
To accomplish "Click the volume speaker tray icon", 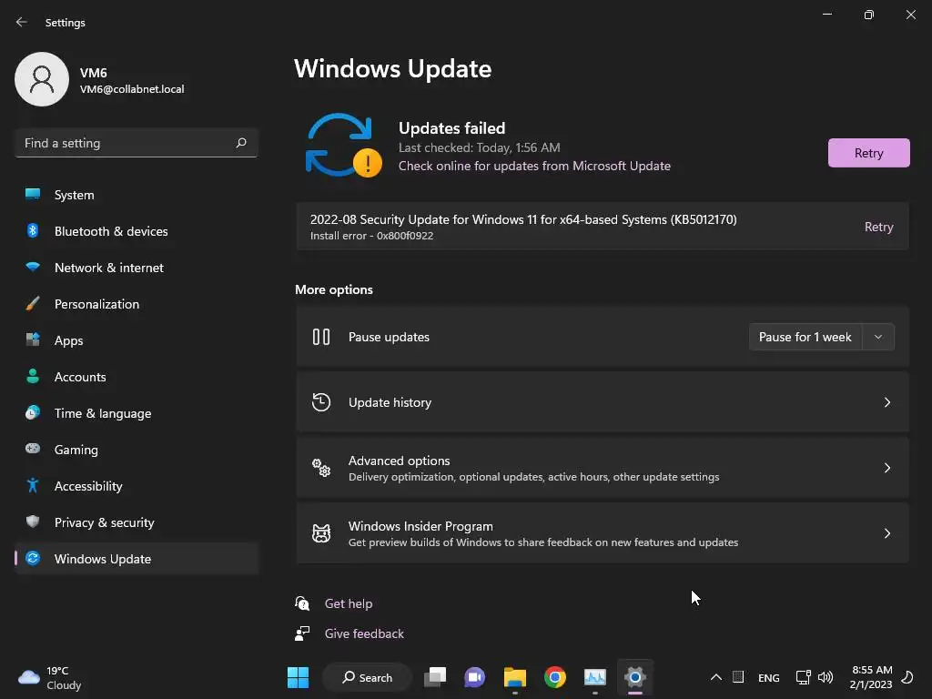I will click(825, 677).
